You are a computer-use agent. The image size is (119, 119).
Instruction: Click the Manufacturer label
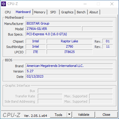tap(14, 24)
